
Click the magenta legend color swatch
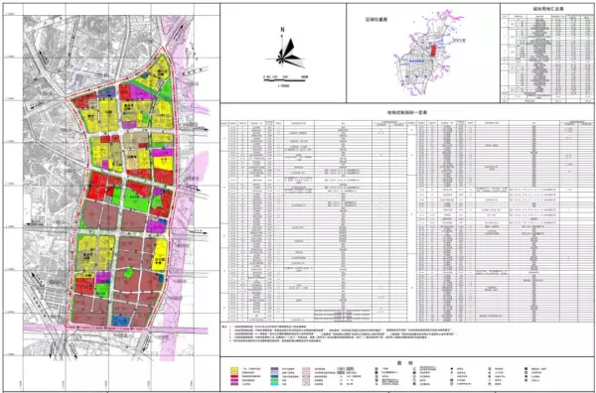pyautogui.click(x=234, y=380)
